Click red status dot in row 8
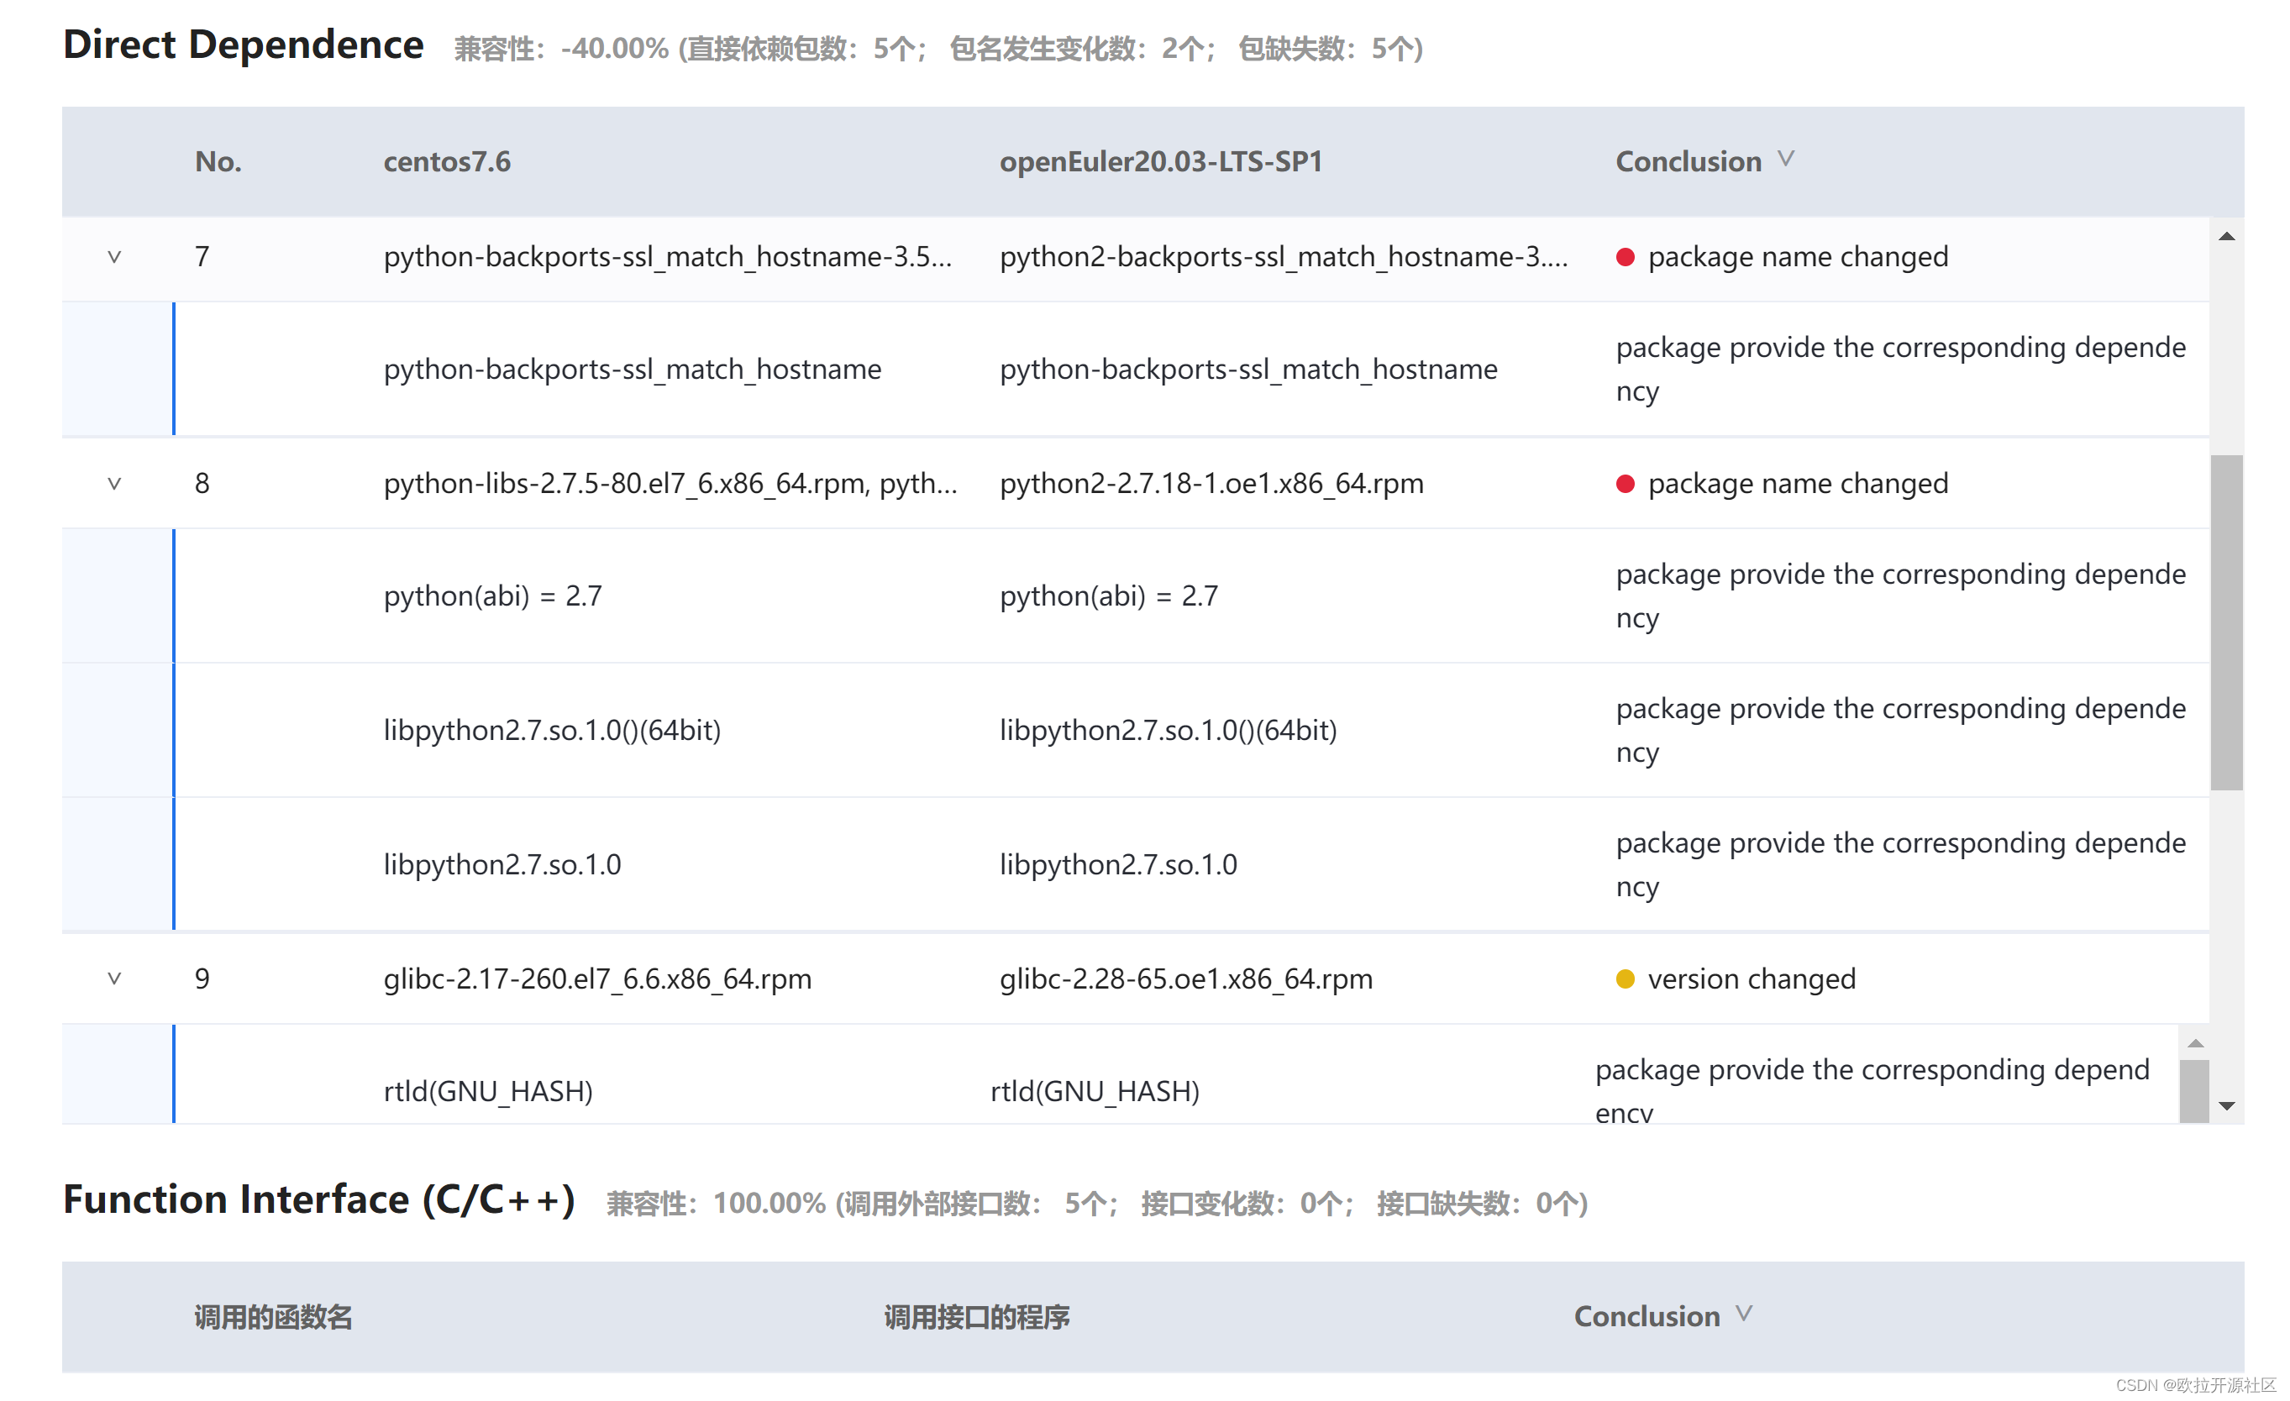Screen dimensions: 2290x1401 [1625, 484]
